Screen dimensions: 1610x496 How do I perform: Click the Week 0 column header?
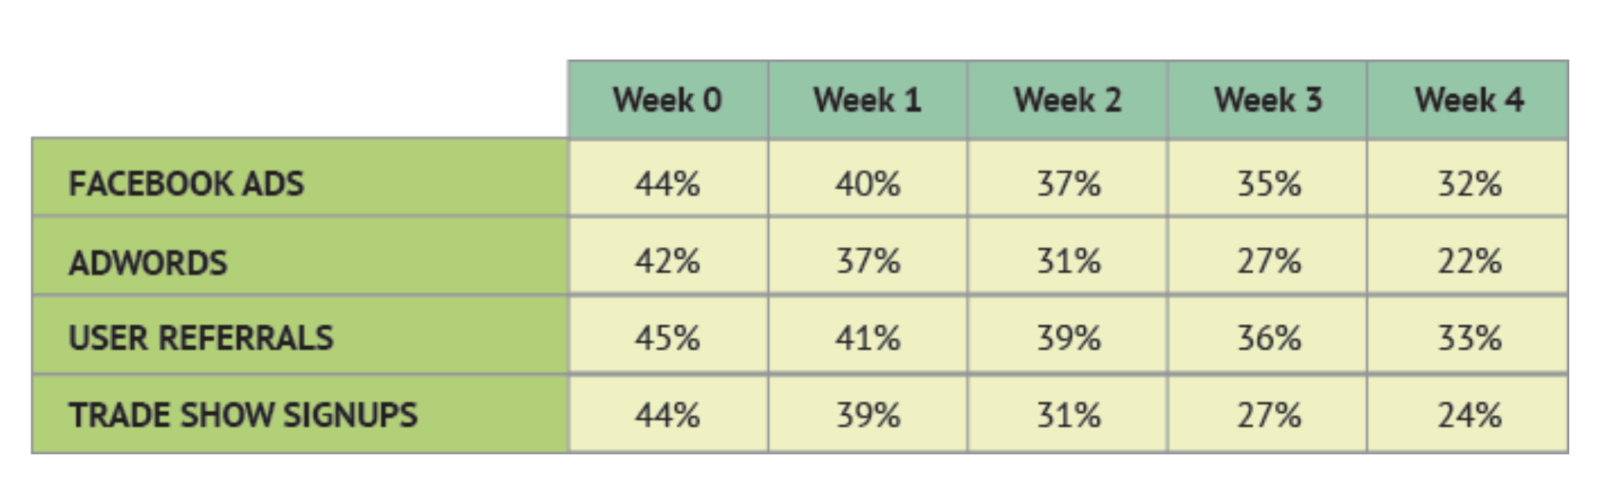(x=668, y=100)
